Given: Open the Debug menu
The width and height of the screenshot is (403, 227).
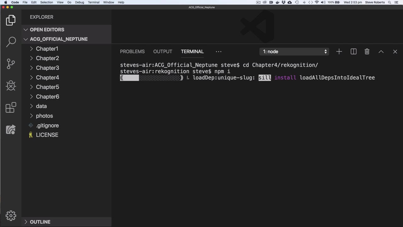Looking at the screenshot, I should (80, 2).
